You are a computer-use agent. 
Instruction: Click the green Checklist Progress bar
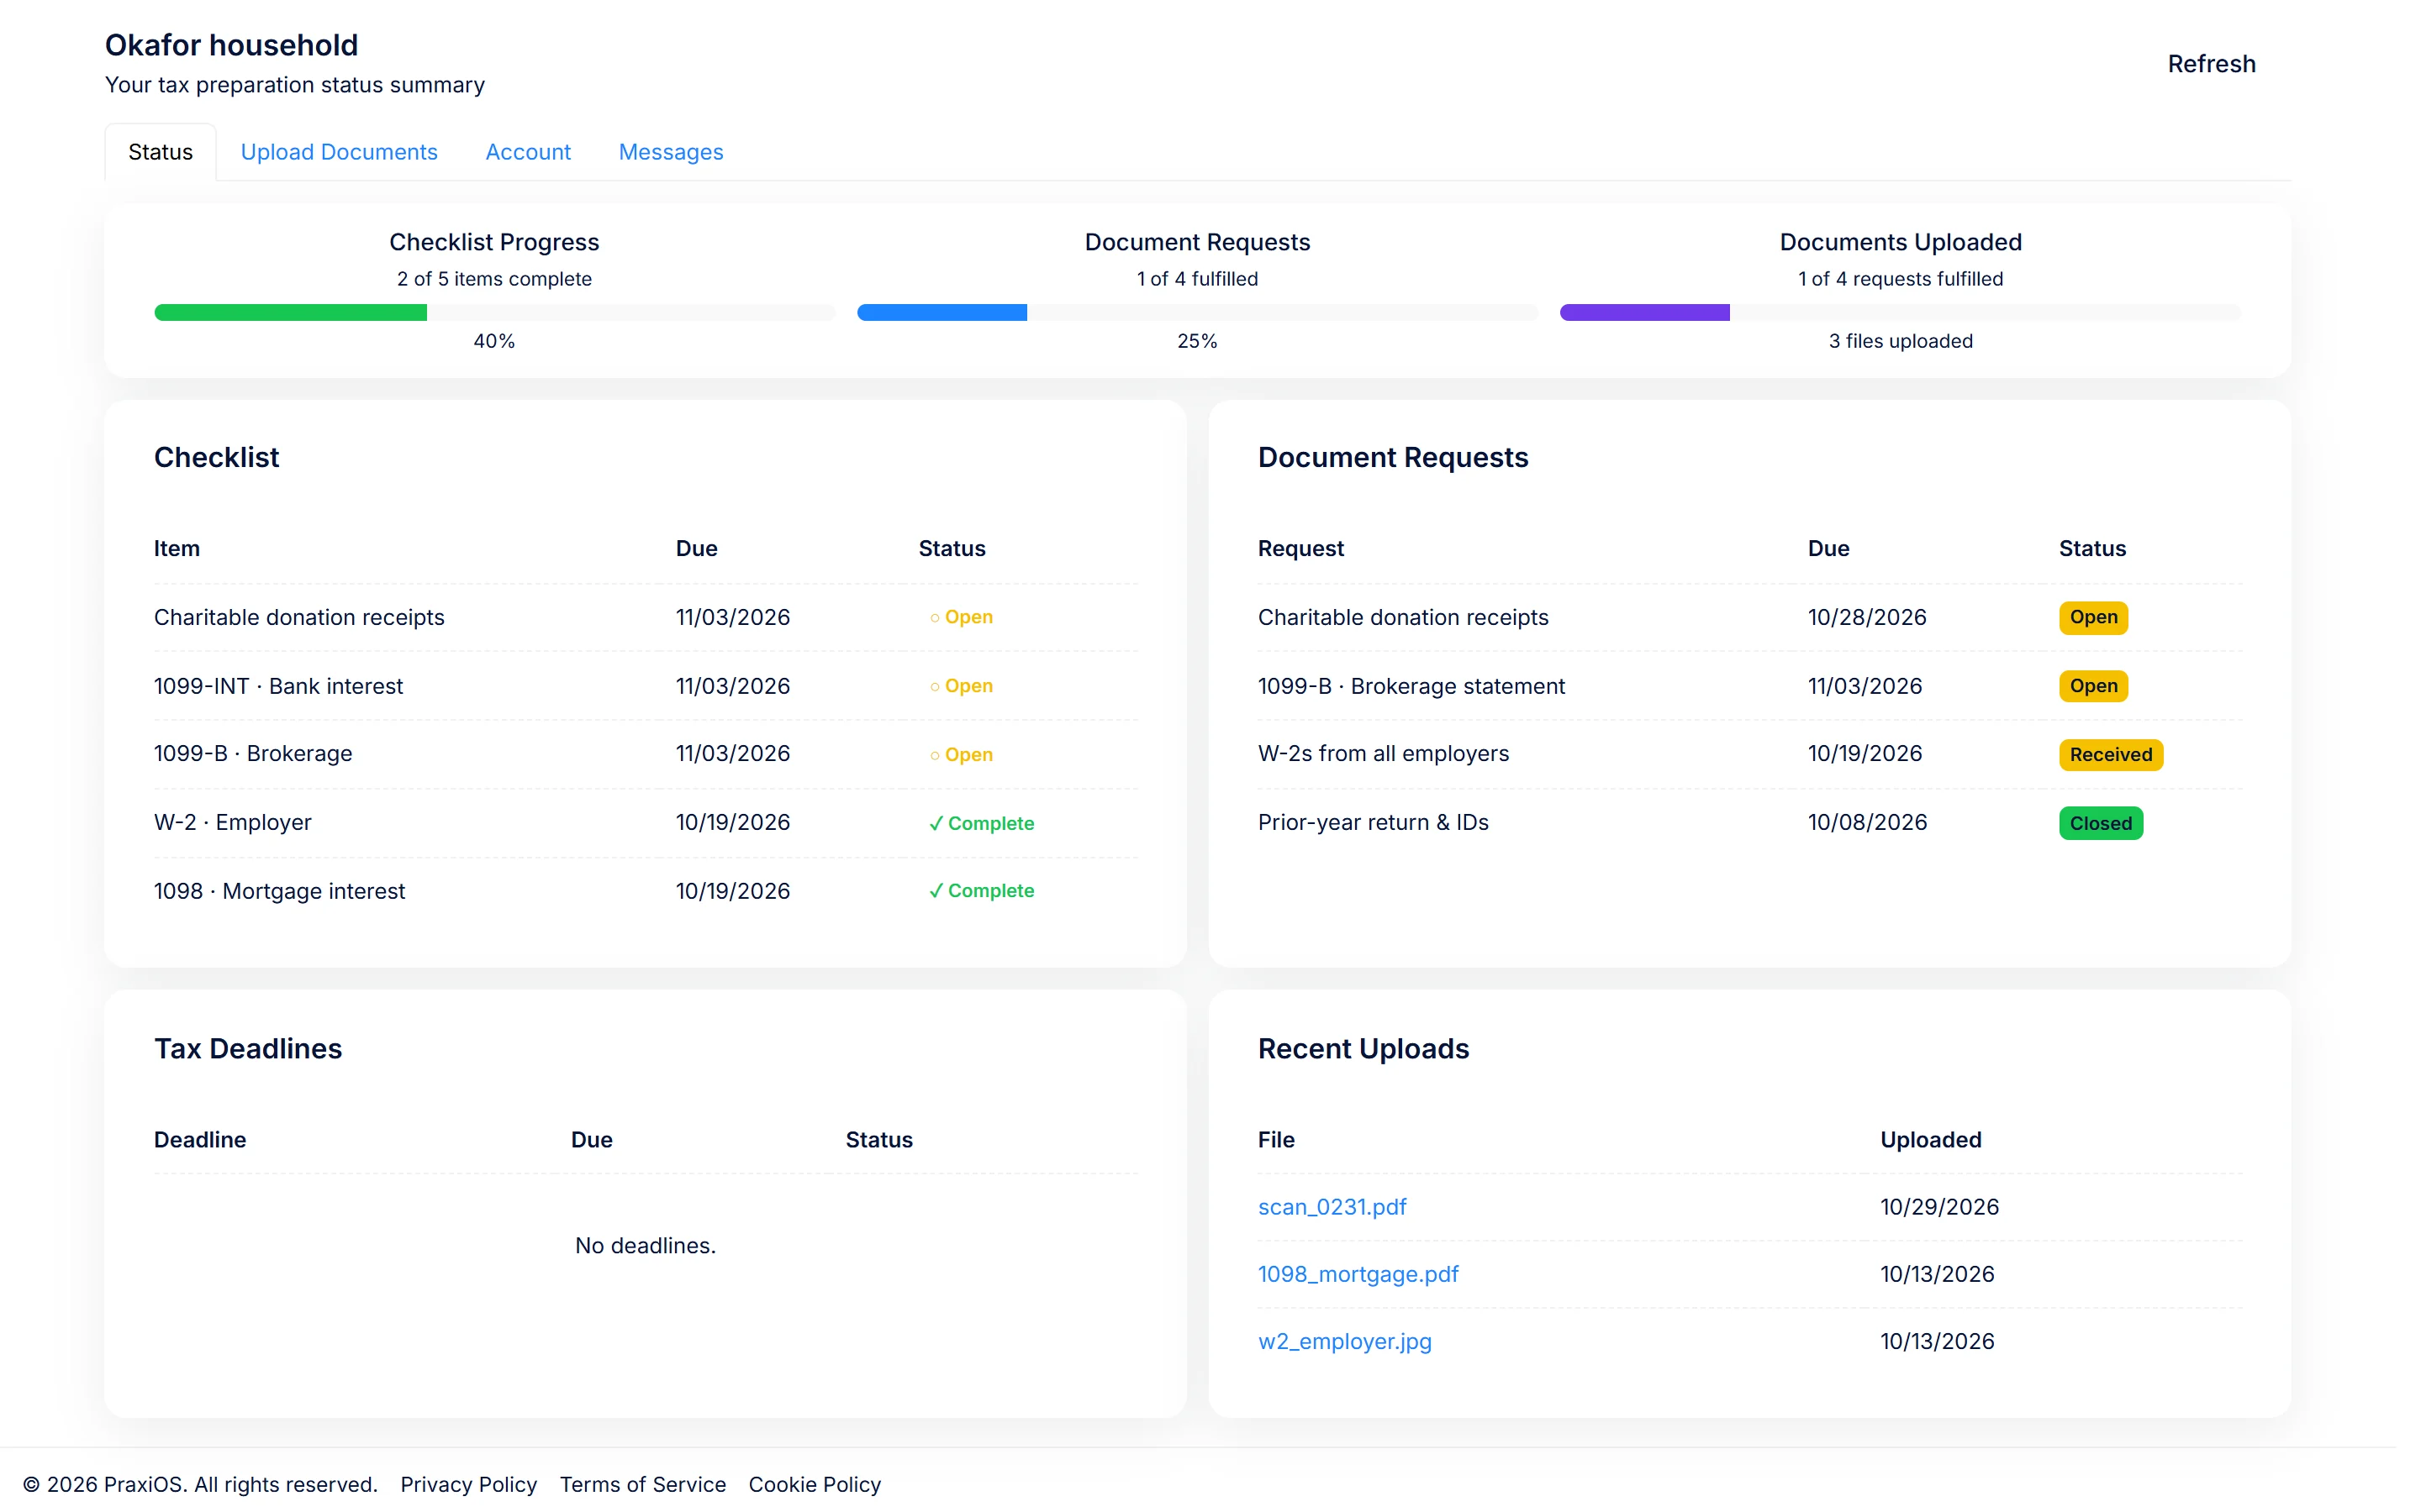tap(290, 313)
